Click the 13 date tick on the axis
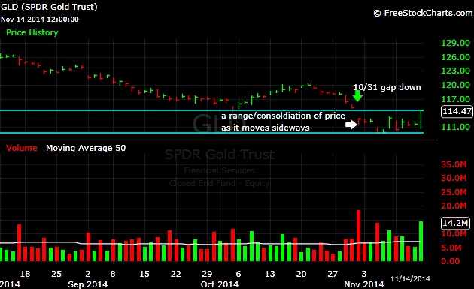 (x=269, y=274)
